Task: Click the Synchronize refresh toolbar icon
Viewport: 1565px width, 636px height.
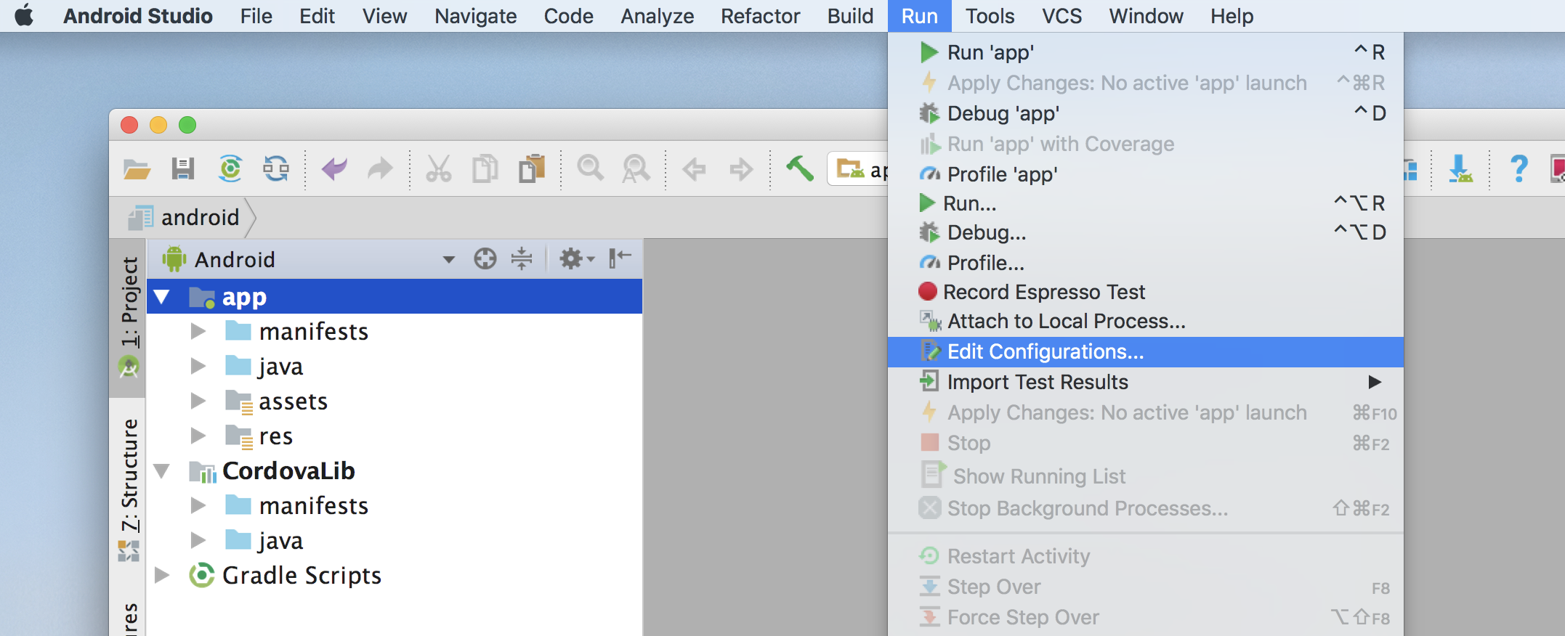Action: [x=276, y=169]
